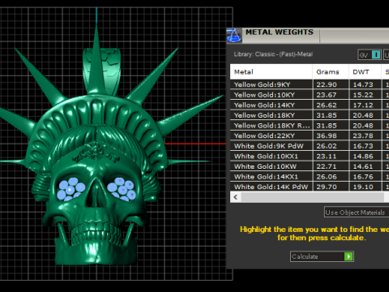Click the 29.70 grams value

(327, 187)
